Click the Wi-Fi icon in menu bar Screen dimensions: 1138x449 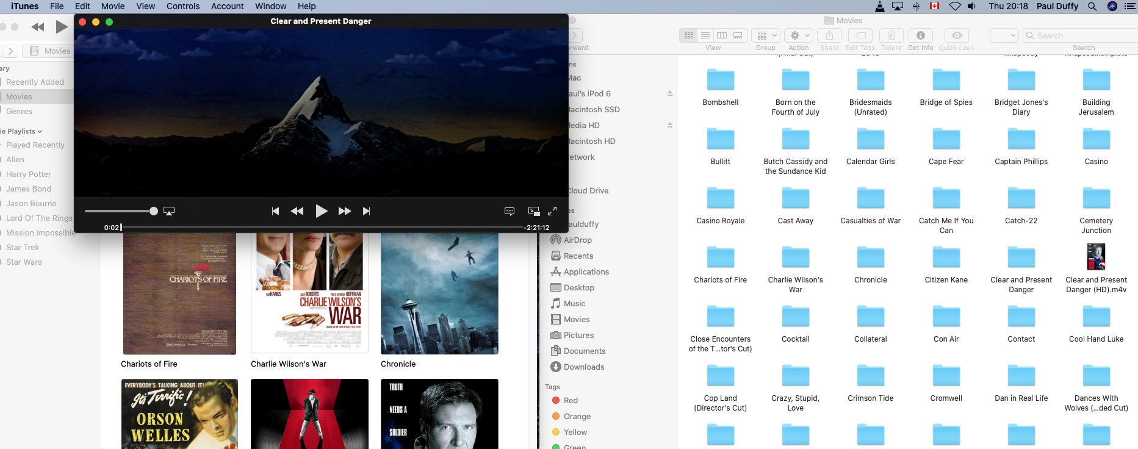(x=955, y=6)
